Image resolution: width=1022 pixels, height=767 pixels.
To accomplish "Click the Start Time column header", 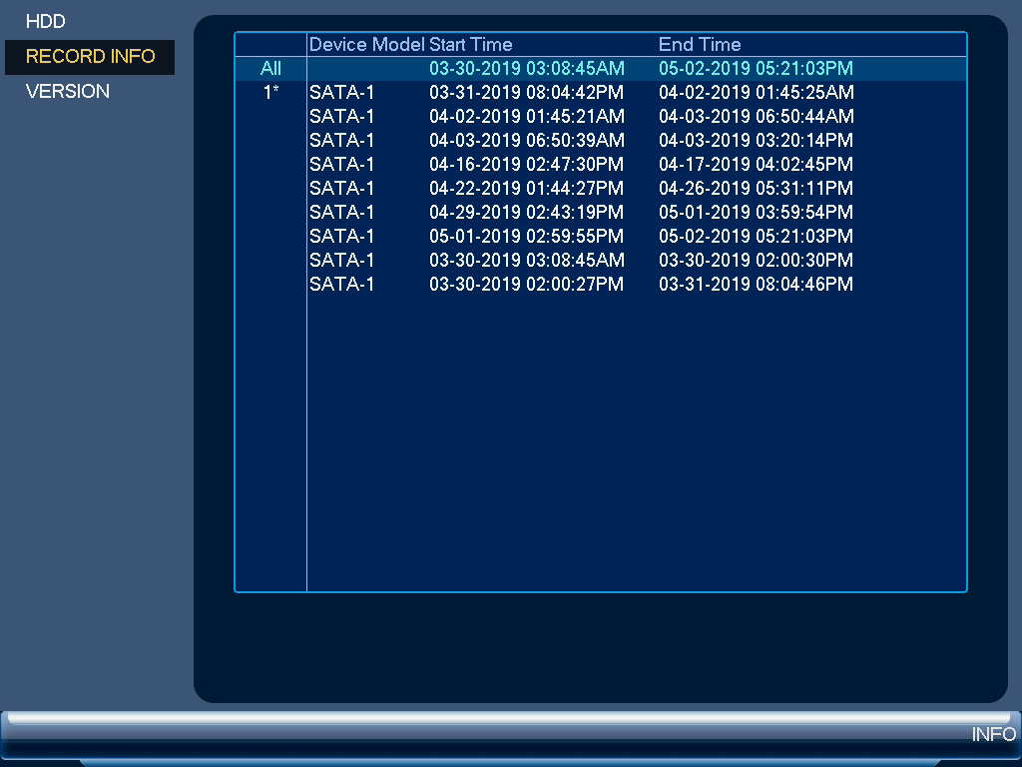I will coord(471,44).
